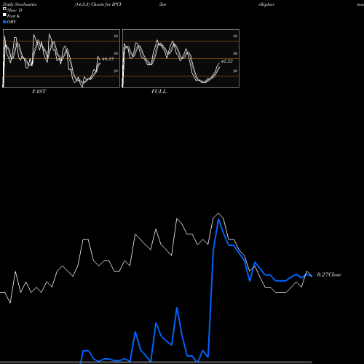This screenshot has width=364, height=364.
Task: Click the Slow D legend swatch
Action: click(x=4, y=9)
